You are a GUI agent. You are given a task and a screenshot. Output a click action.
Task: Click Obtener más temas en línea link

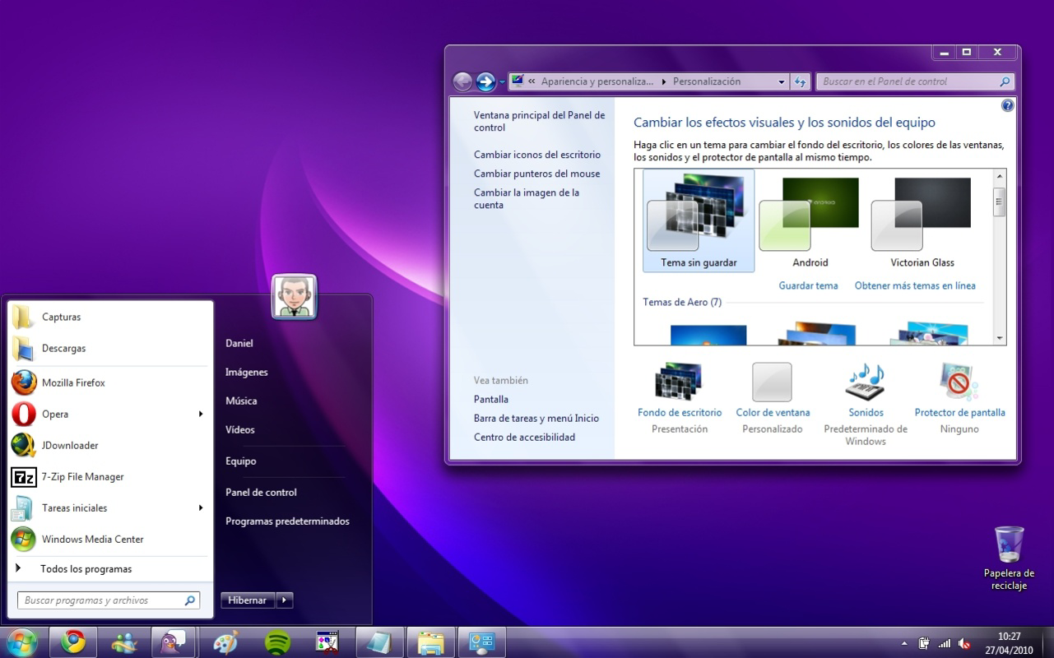click(x=915, y=285)
